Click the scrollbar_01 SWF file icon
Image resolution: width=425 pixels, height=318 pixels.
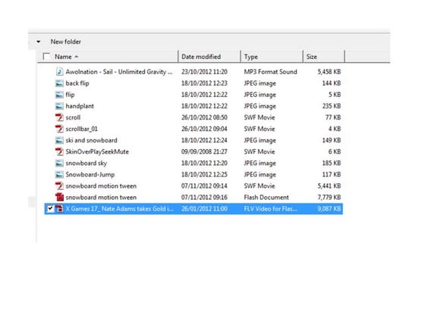[59, 129]
